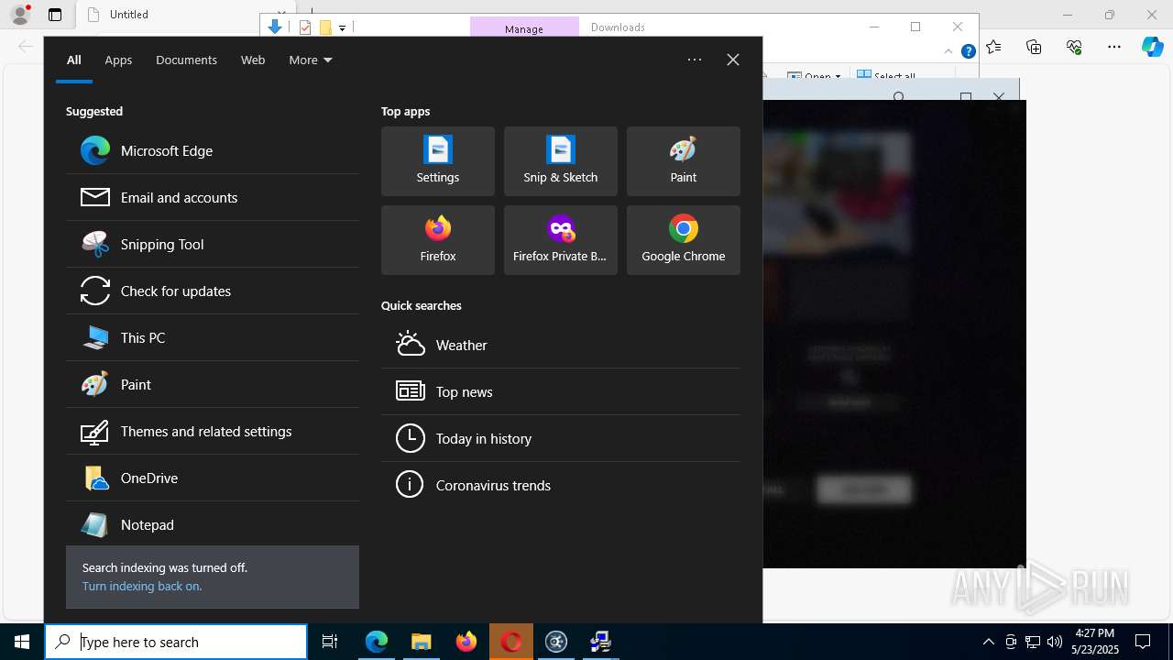Open Edge Copilot sidebar icon
Image resolution: width=1173 pixels, height=660 pixels.
pyautogui.click(x=1153, y=47)
